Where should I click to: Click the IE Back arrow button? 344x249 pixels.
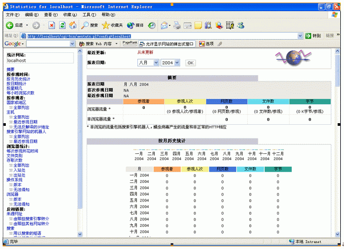[x=10, y=25]
